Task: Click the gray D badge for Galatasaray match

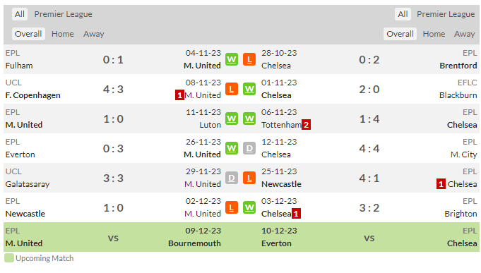Action: tap(232, 178)
